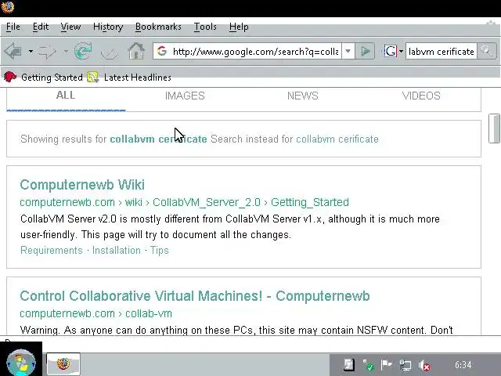Select the ALL results tab
Image resolution: width=501 pixels, height=376 pixels.
66,96
